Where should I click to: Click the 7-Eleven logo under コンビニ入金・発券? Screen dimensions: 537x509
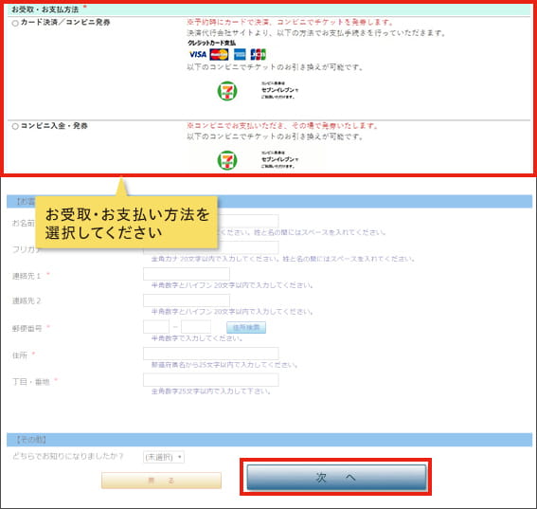point(227,160)
